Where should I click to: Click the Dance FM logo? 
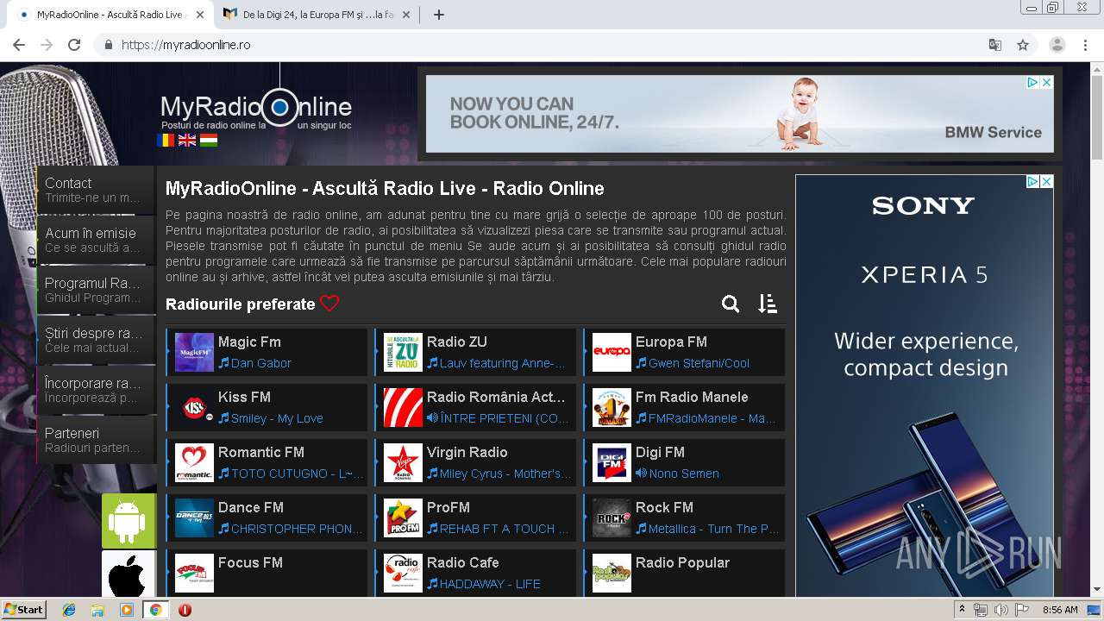[194, 518]
